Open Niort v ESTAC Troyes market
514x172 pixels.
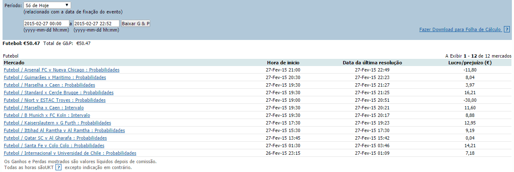55,100
